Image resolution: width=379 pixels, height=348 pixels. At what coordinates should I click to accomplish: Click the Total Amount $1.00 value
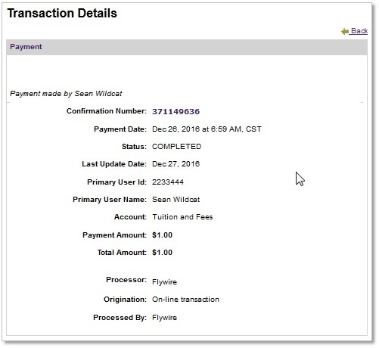(x=162, y=253)
